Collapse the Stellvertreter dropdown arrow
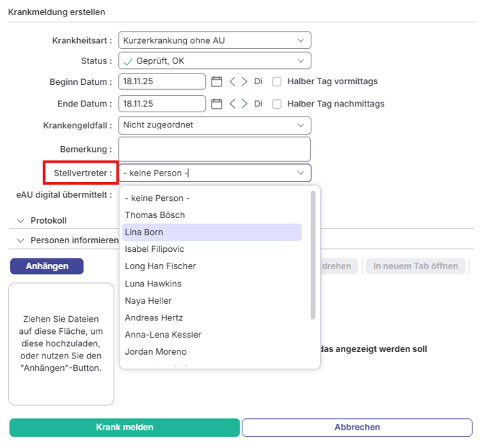The height and width of the screenshot is (447, 482). point(300,173)
